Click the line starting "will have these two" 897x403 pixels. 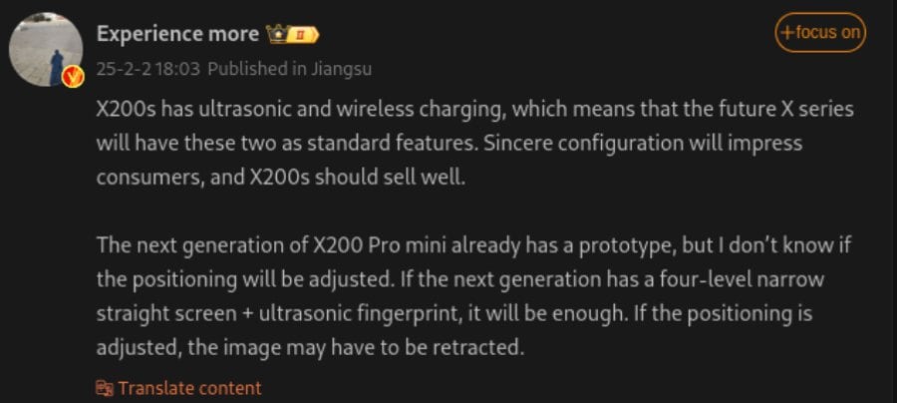pyautogui.click(x=449, y=143)
